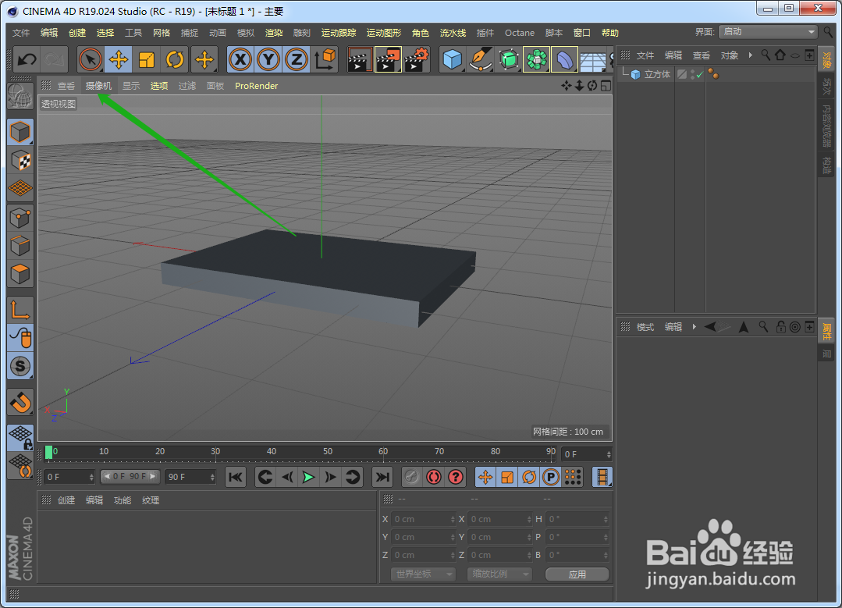Switch to Texture mode checkerboard icon
This screenshot has height=608, width=842.
[20, 160]
